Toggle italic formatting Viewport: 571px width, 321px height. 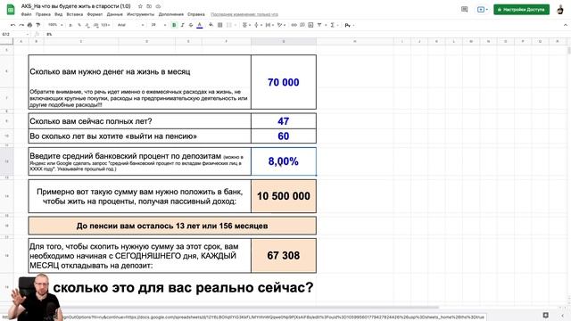[x=182, y=25]
